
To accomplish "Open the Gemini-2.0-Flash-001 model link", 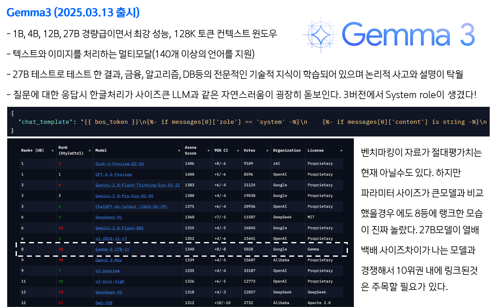I will pos(120,228).
